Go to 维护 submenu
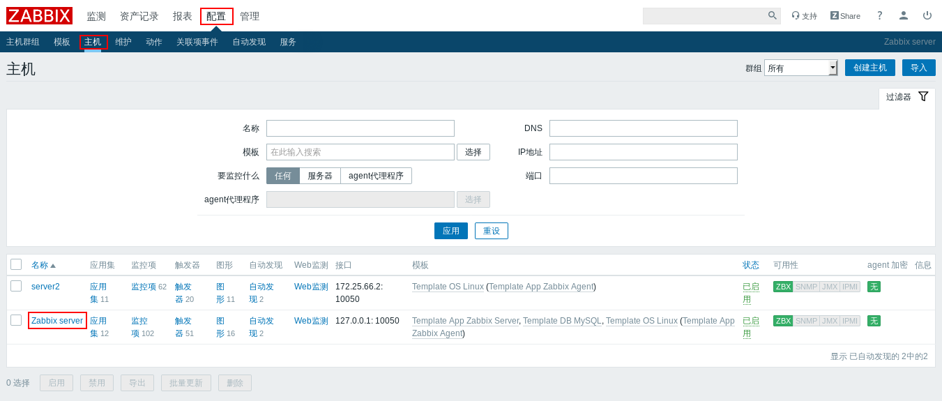This screenshot has width=942, height=401. (x=123, y=42)
